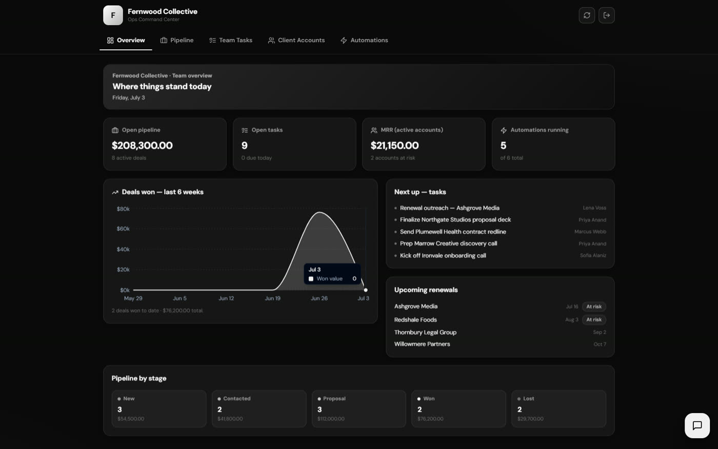Click Thornbury Legal Group renewal row
The width and height of the screenshot is (718, 449).
pos(500,332)
